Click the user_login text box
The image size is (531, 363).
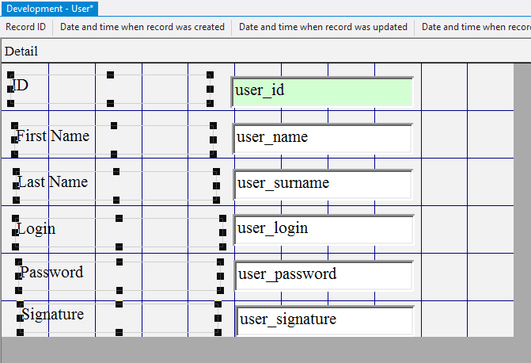coord(322,229)
